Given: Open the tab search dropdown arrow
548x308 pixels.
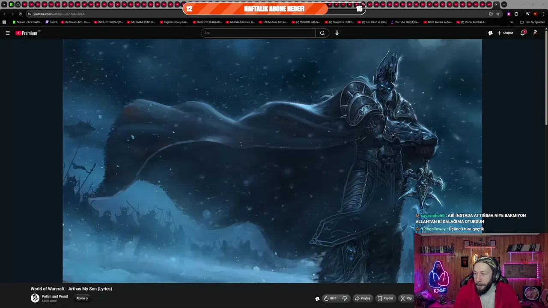Looking at the screenshot, I should coord(4,4).
